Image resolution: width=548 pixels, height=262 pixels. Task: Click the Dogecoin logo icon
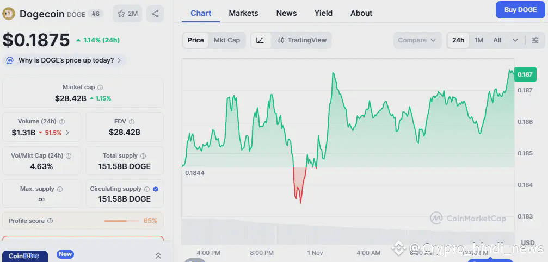(x=9, y=14)
